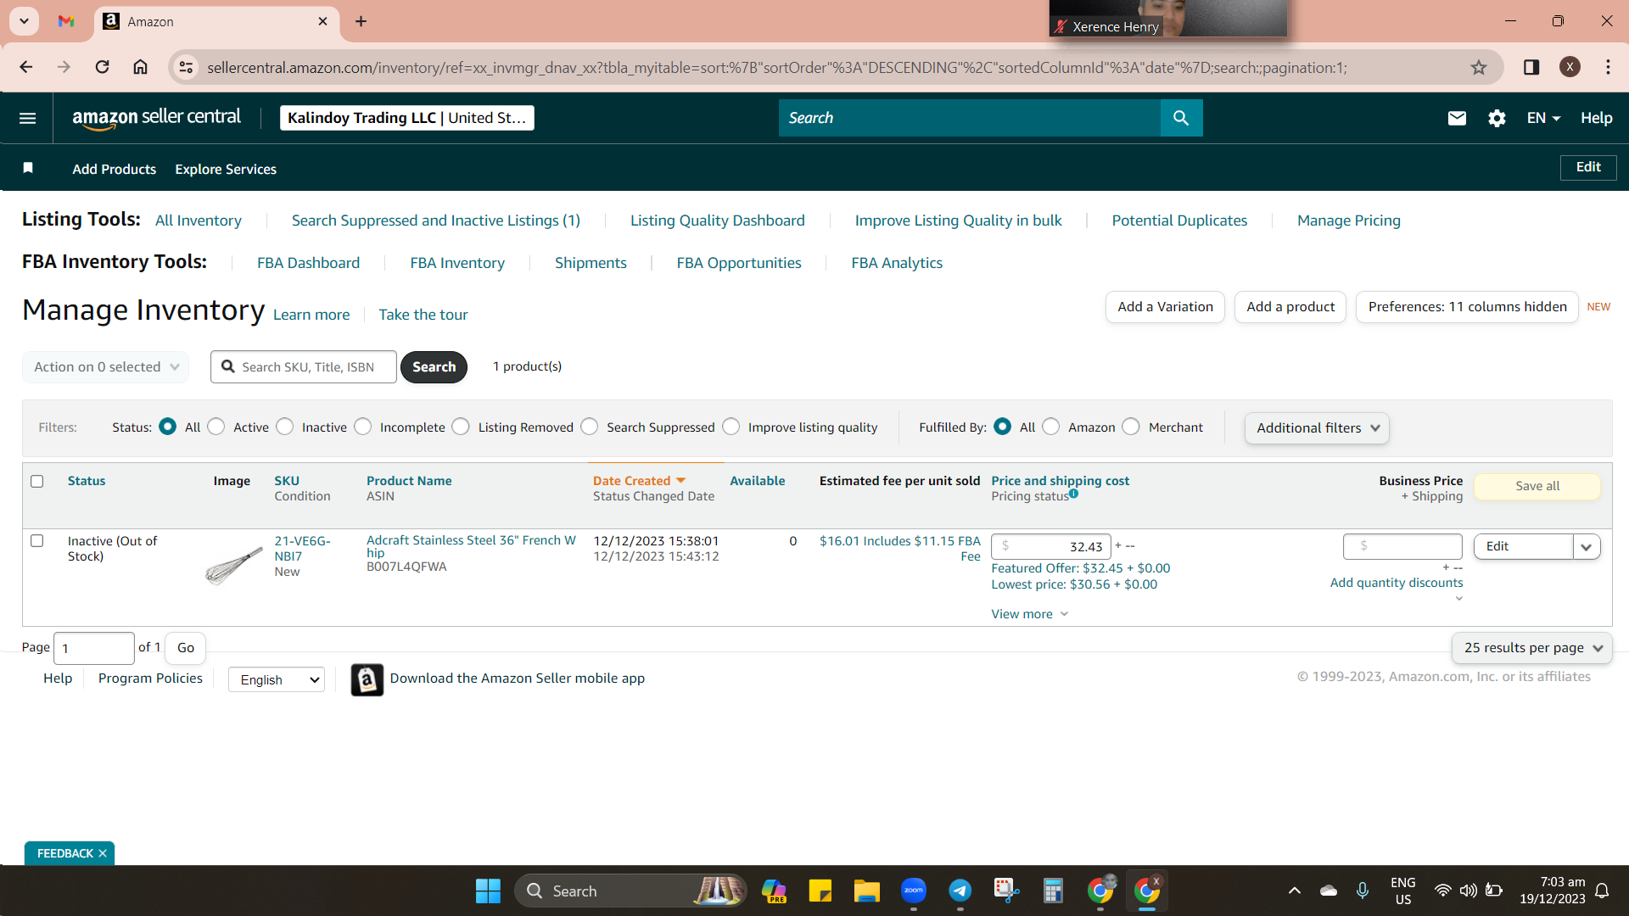Check the Adcraft product row checkbox
The height and width of the screenshot is (916, 1629).
tap(37, 540)
